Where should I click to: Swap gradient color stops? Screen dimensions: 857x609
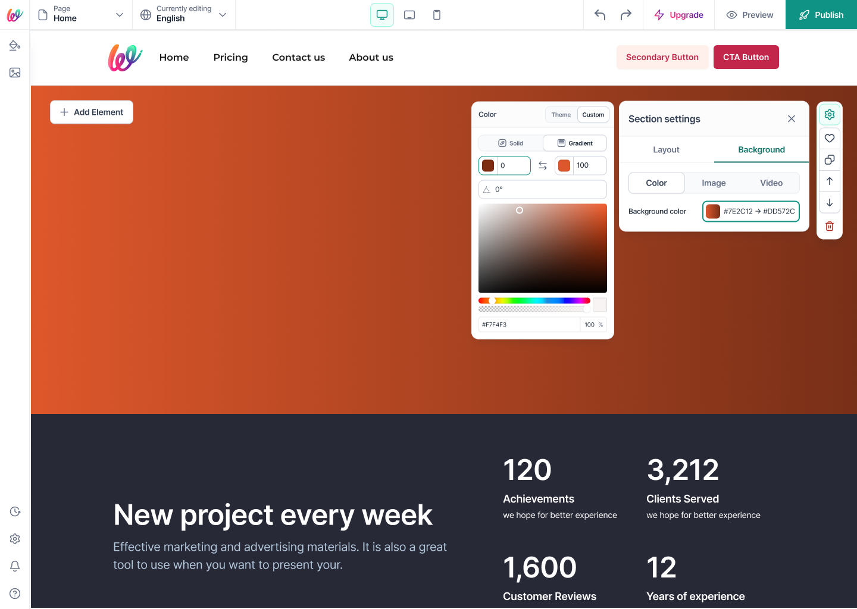[543, 165]
